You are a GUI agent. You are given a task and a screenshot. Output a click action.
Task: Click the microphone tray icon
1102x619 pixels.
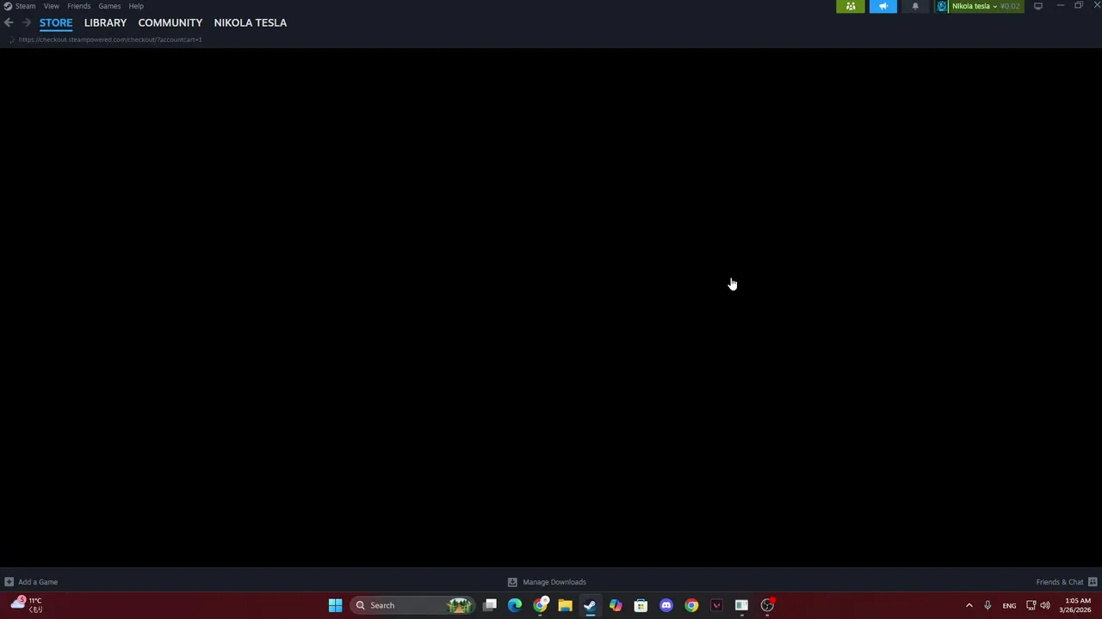point(987,605)
